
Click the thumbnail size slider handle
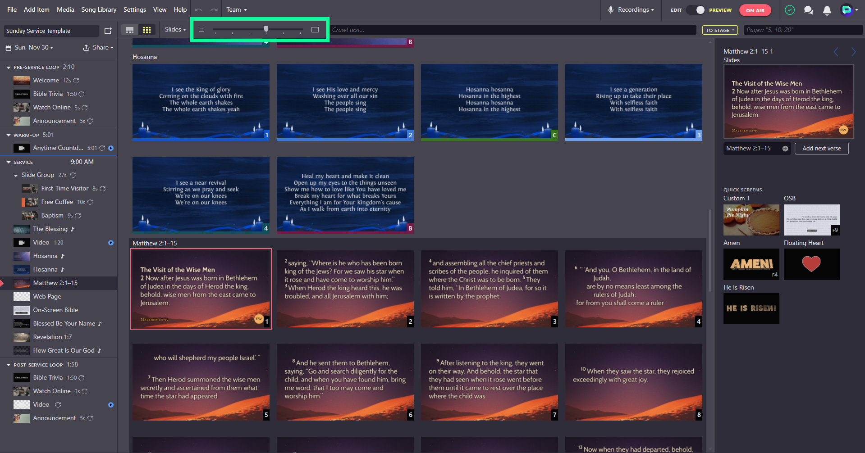click(266, 29)
